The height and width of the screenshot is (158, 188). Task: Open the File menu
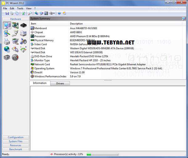coord(5,8)
